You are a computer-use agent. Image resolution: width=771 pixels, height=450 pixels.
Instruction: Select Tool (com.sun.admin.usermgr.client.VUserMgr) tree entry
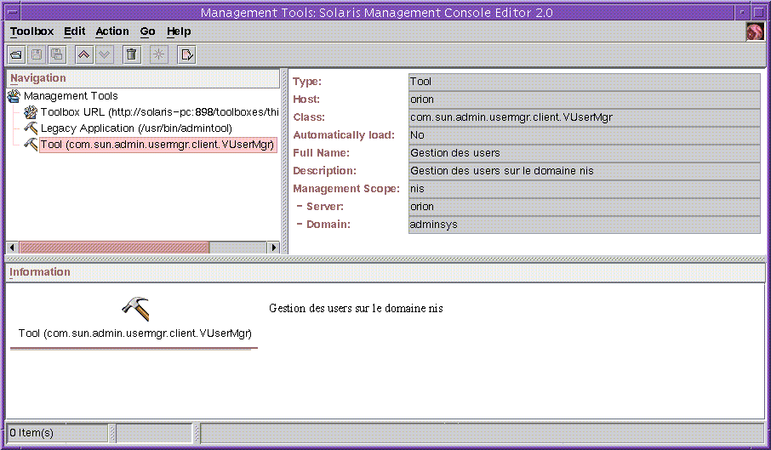pos(157,145)
